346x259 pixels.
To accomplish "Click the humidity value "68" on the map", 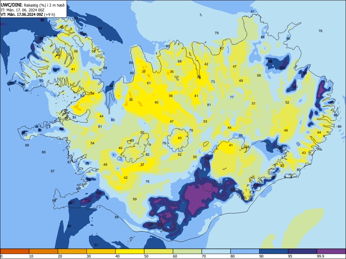I will 180,61.
